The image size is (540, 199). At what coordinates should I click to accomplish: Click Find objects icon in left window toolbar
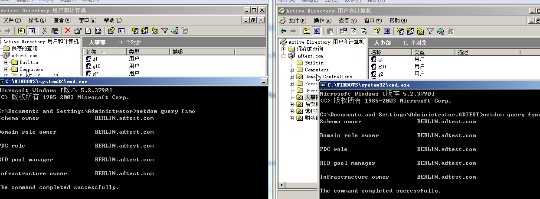point(175,31)
